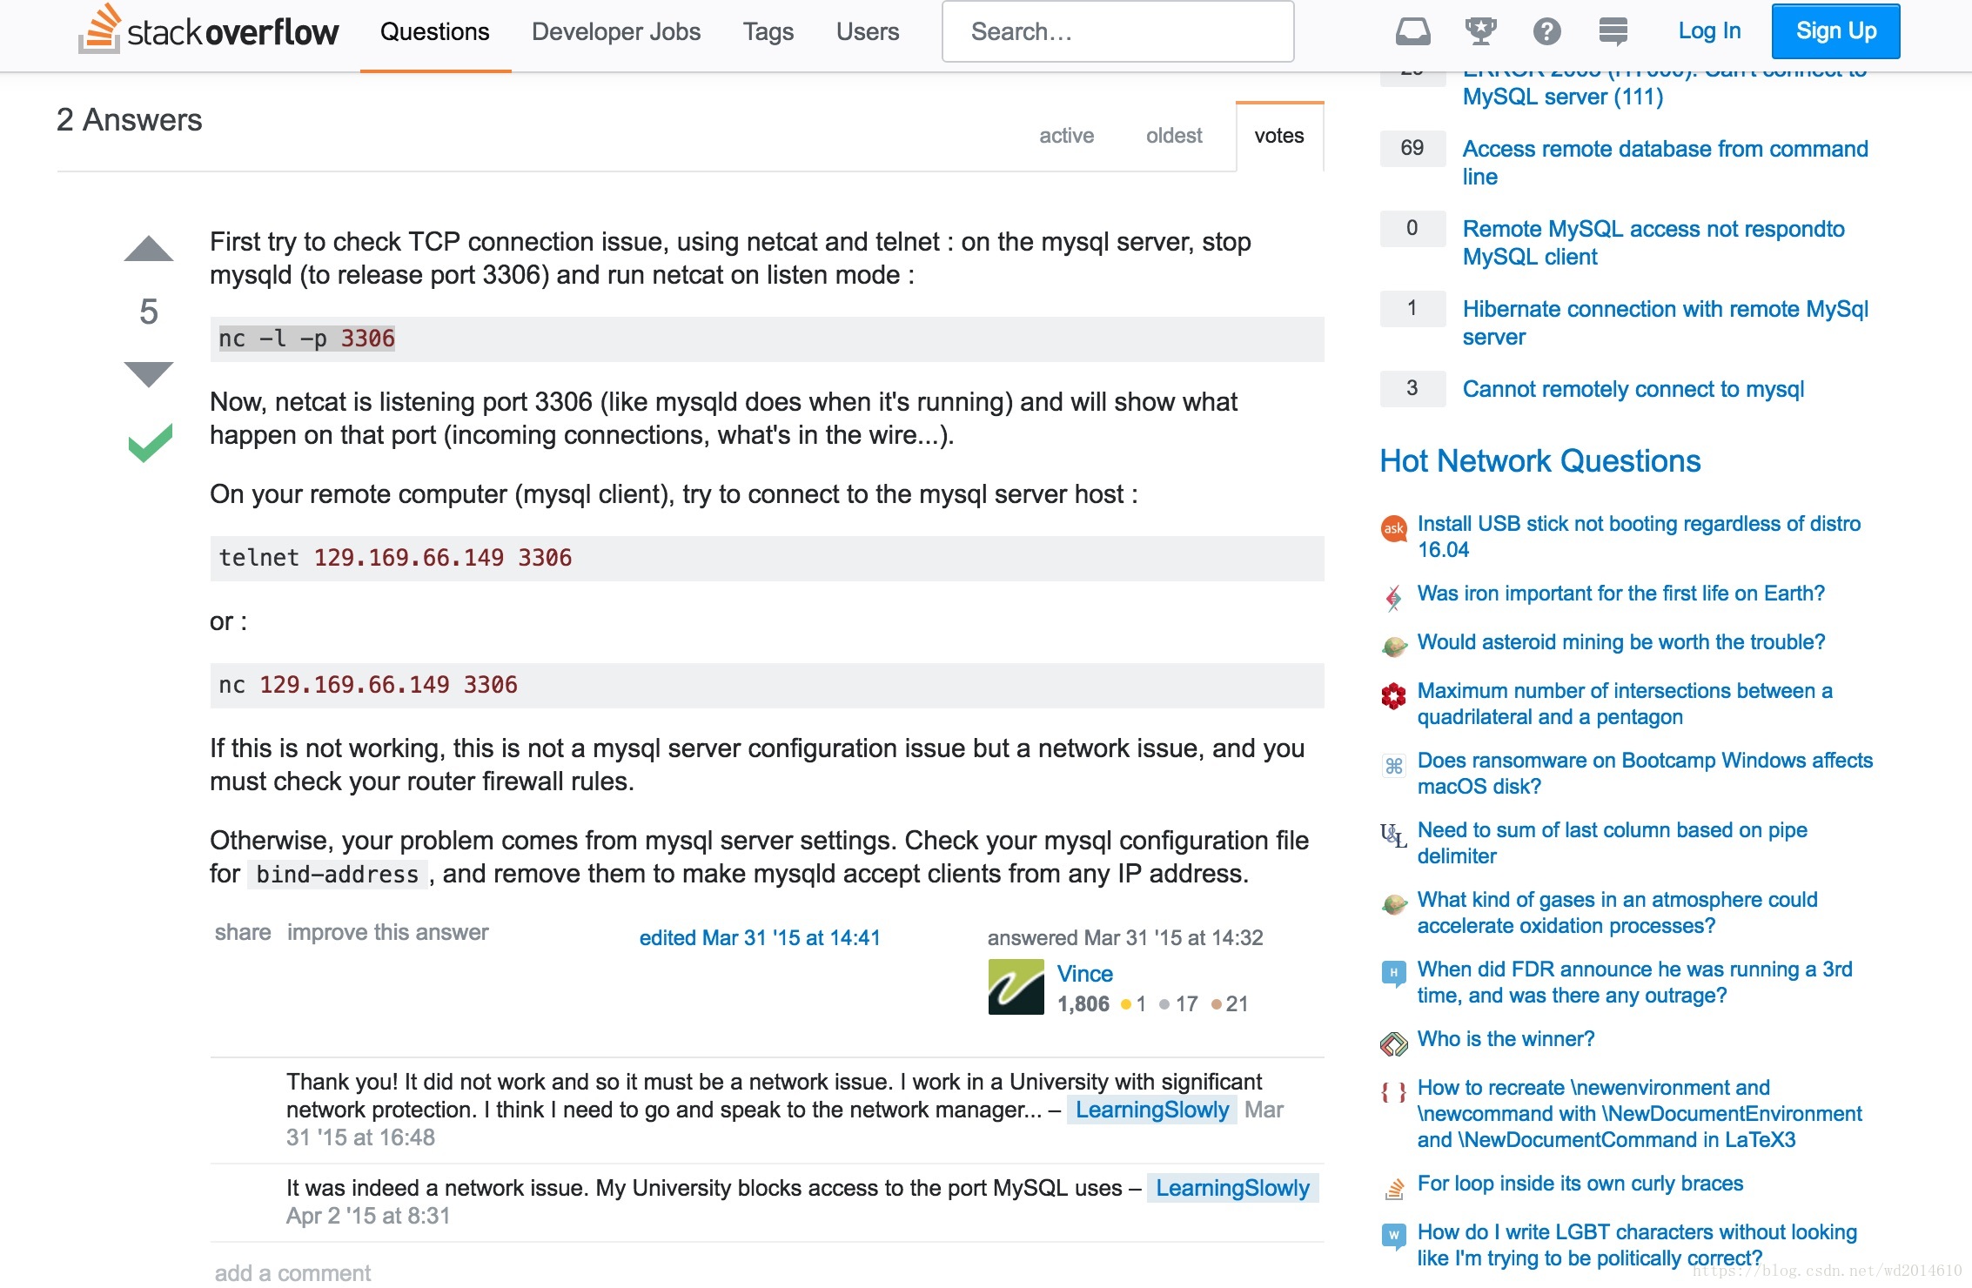Open 'Maximum number of intersections' question

1625,703
